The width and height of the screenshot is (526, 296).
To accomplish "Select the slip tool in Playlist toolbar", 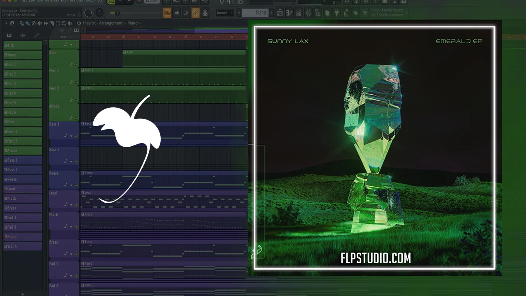I will click(x=46, y=23).
